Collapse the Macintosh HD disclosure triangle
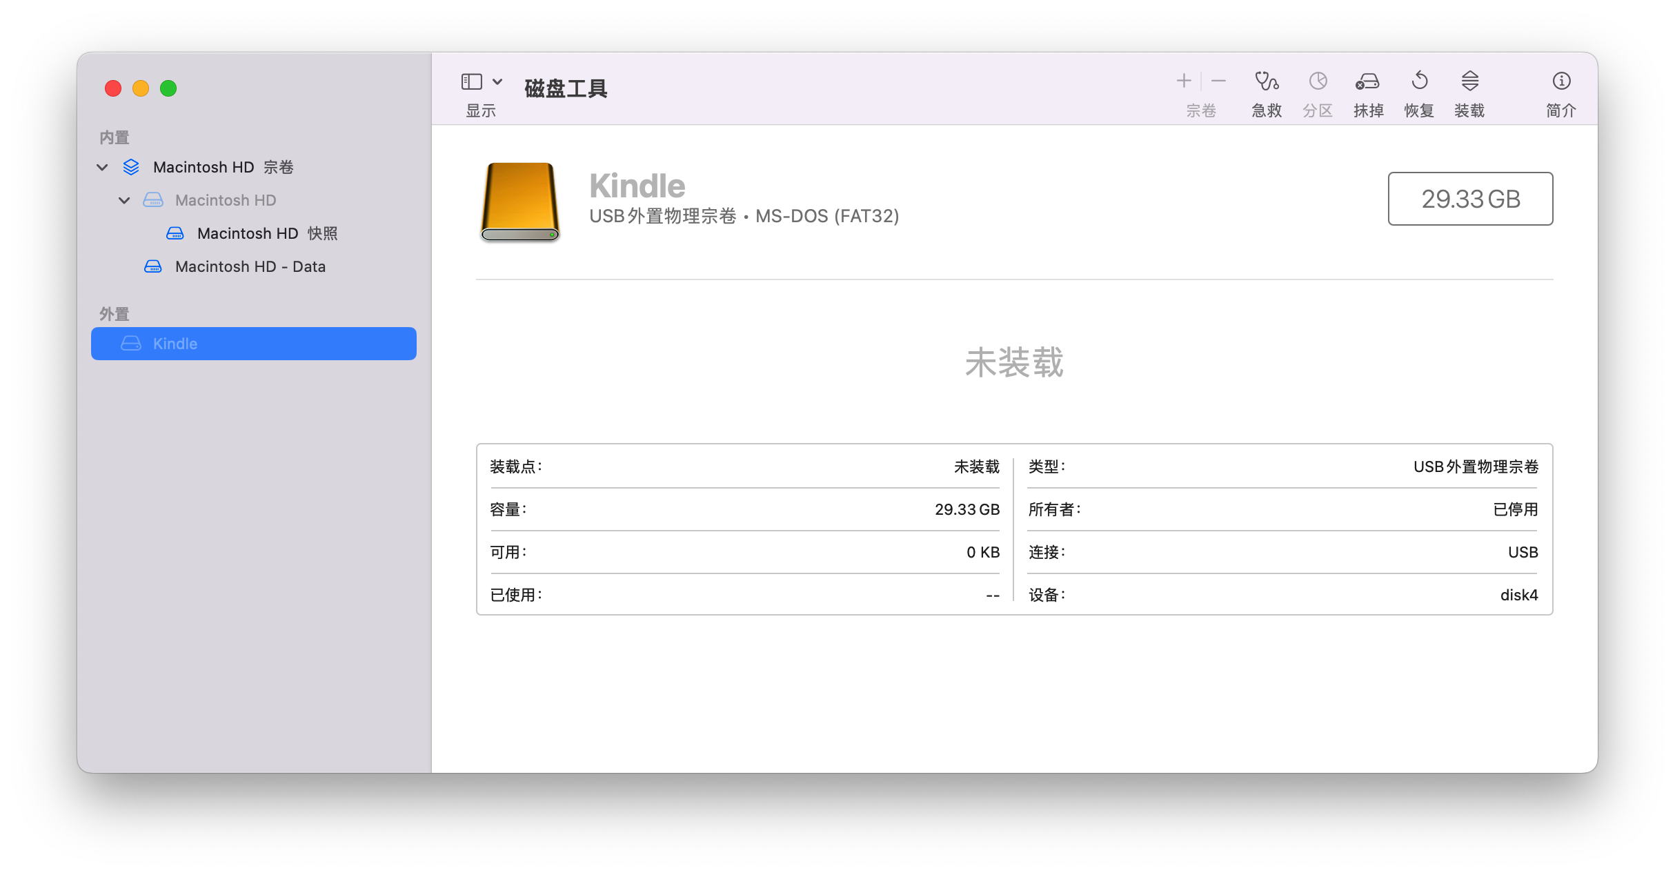Viewport: 1675px width, 875px height. tap(125, 200)
